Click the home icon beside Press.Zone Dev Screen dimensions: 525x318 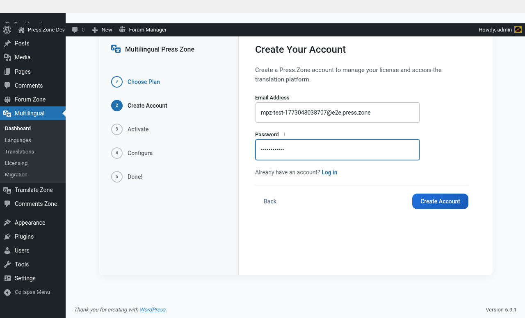(21, 30)
